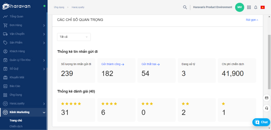Click the Haravan logo
This screenshot has width=271, height=130.
16,6
